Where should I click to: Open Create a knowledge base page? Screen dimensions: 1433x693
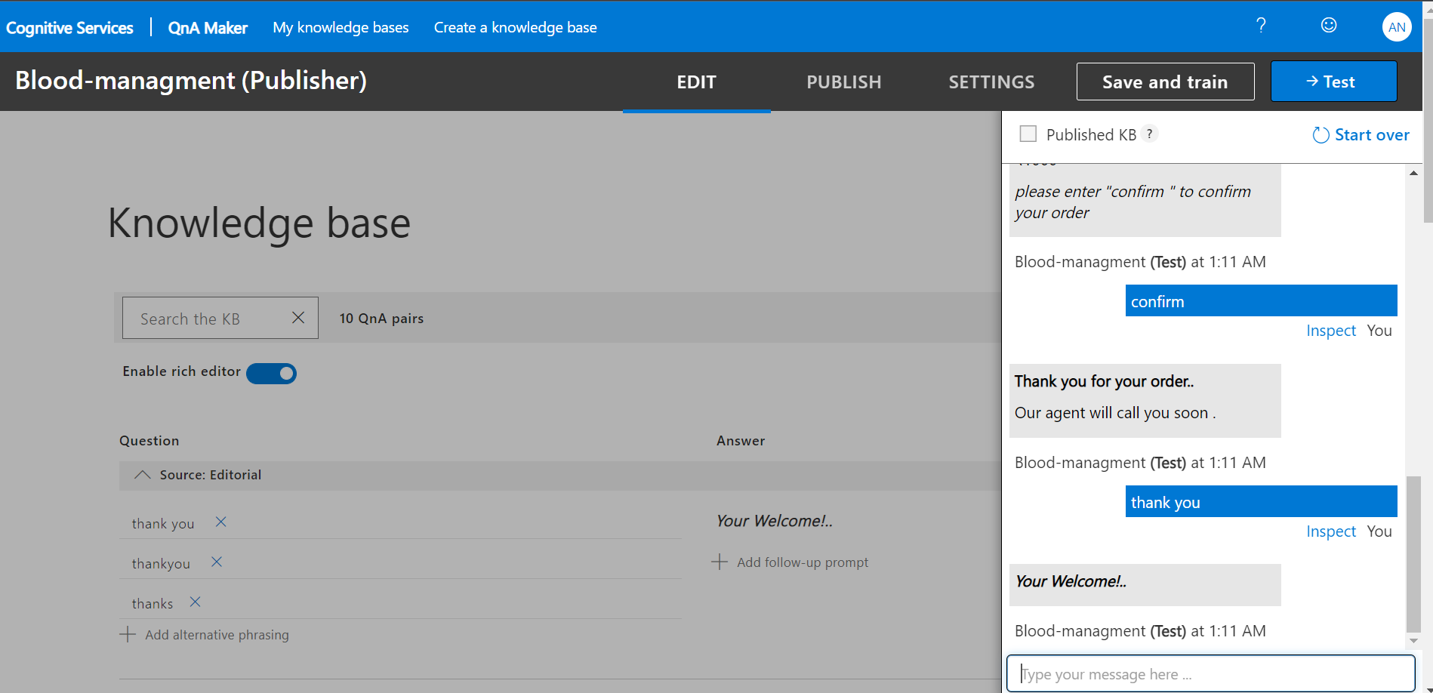pyautogui.click(x=515, y=27)
